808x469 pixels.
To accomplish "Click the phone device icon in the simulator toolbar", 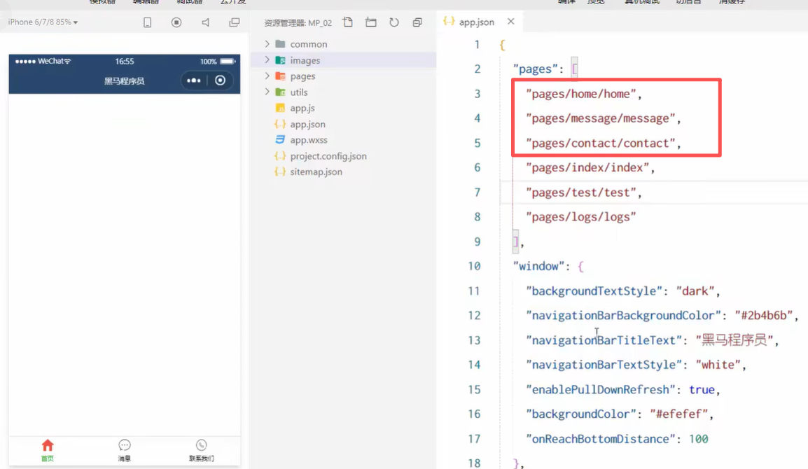I will [x=147, y=22].
